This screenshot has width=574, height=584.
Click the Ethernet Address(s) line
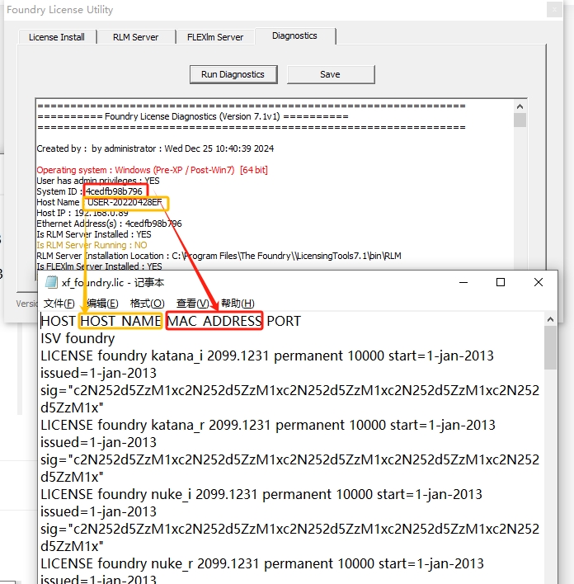tap(109, 224)
